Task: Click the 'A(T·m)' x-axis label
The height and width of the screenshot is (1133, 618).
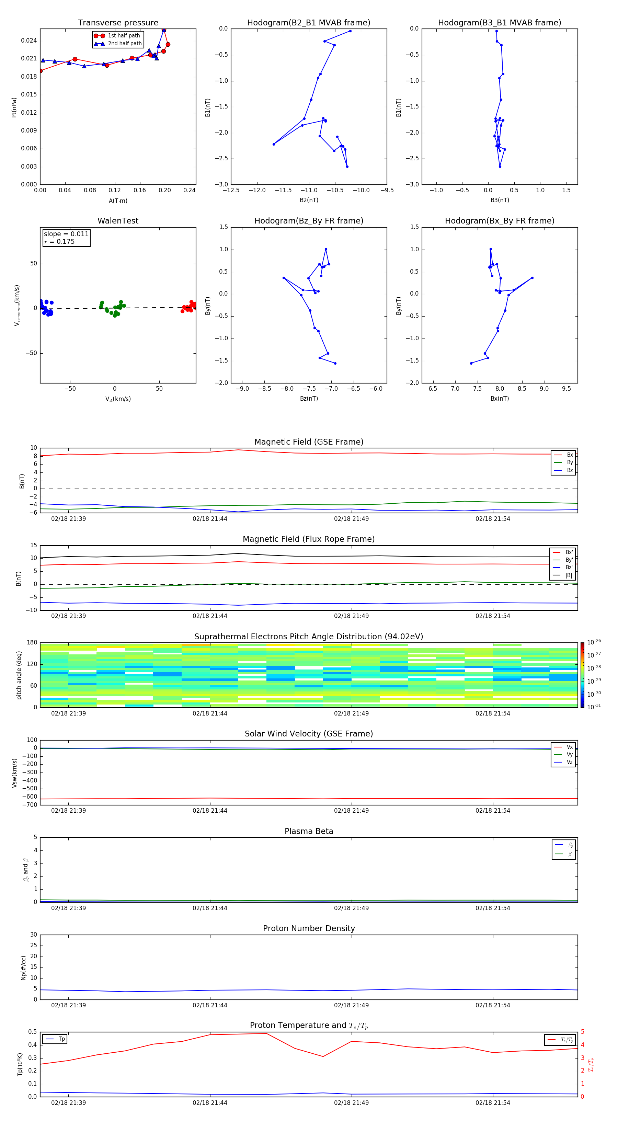Action: point(118,201)
